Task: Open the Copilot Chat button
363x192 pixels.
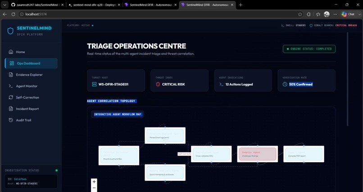Action: pyautogui.click(x=349, y=14)
